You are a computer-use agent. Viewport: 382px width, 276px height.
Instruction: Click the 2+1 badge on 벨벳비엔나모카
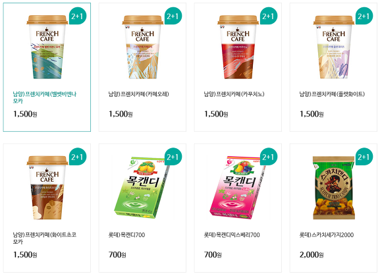coord(78,16)
